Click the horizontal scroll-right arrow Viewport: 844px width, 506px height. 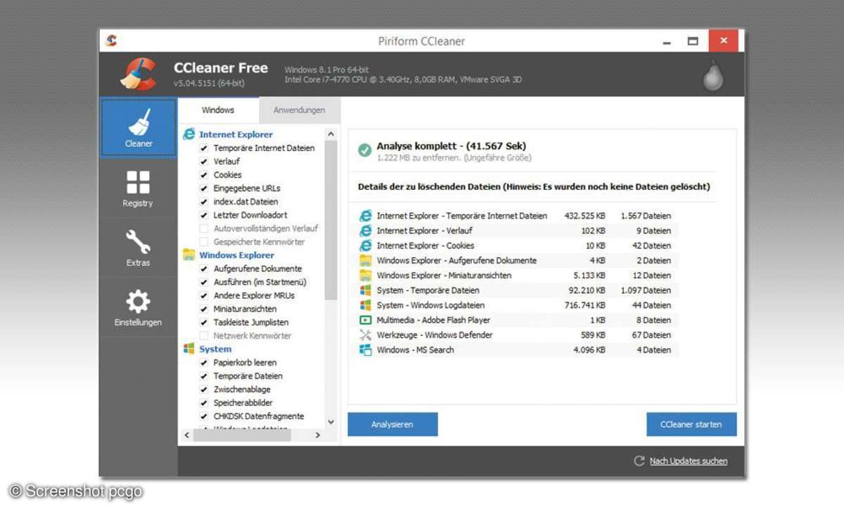(318, 435)
